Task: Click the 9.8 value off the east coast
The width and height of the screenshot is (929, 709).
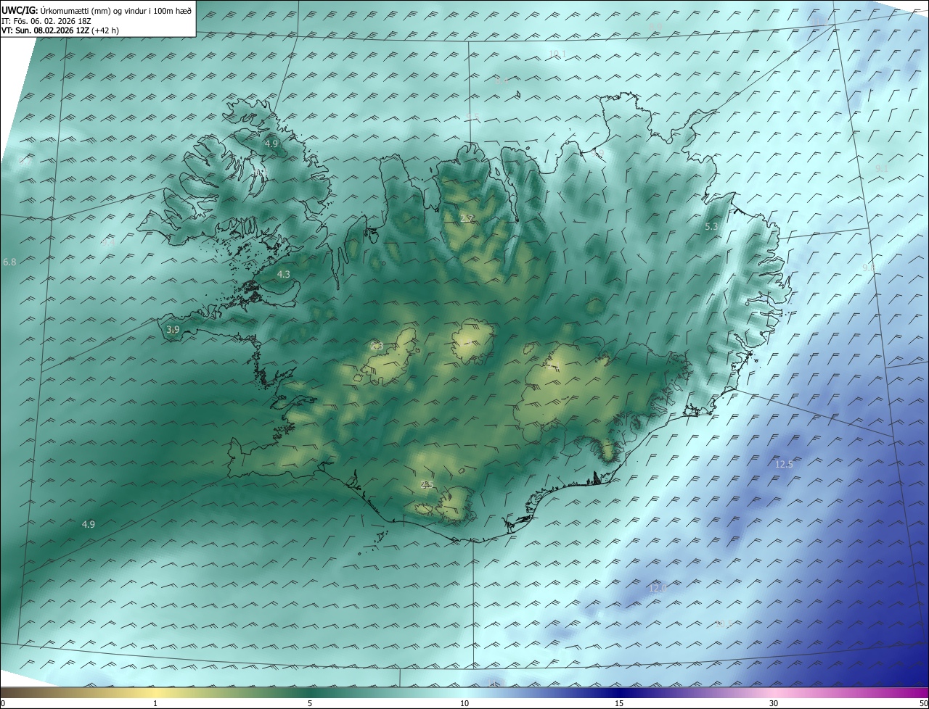Action: pyautogui.click(x=868, y=268)
